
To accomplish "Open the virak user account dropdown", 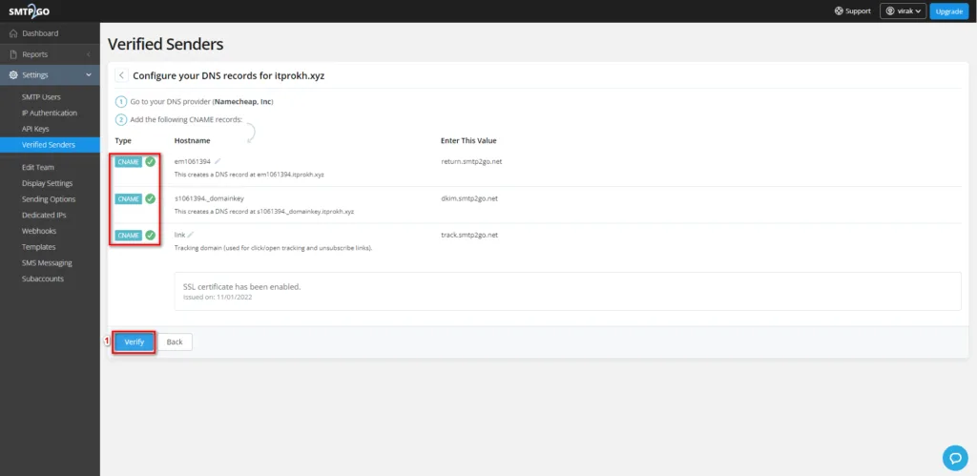I will (x=903, y=11).
